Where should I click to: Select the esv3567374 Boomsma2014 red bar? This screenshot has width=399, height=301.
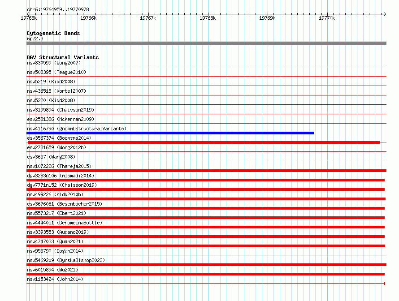[x=204, y=142]
